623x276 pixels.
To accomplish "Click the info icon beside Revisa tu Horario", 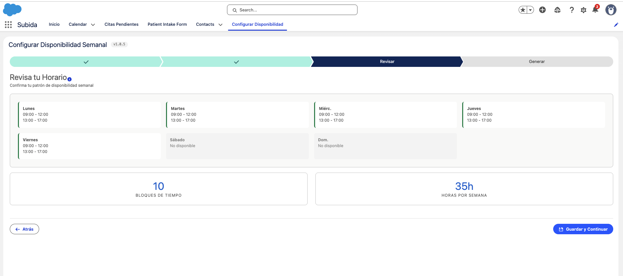I will 69,79.
